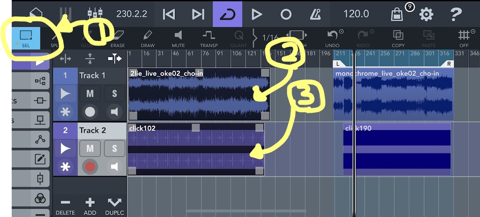The width and height of the screenshot is (480, 217).
Task: Toggle Track 1 monitor speaker
Action: [115, 112]
